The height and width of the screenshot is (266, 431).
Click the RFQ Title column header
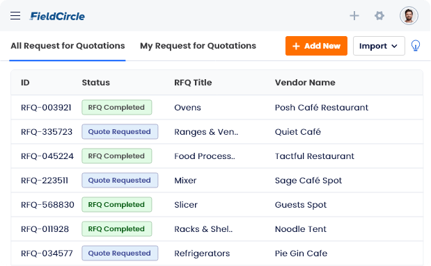click(x=193, y=83)
